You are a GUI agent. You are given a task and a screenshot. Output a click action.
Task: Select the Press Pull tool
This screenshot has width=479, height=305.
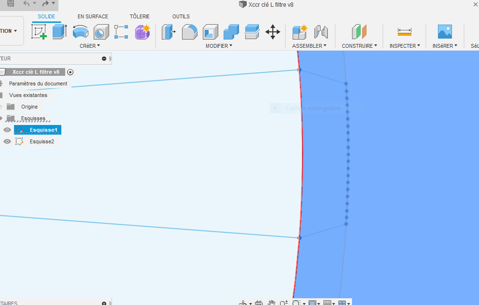coord(169,32)
